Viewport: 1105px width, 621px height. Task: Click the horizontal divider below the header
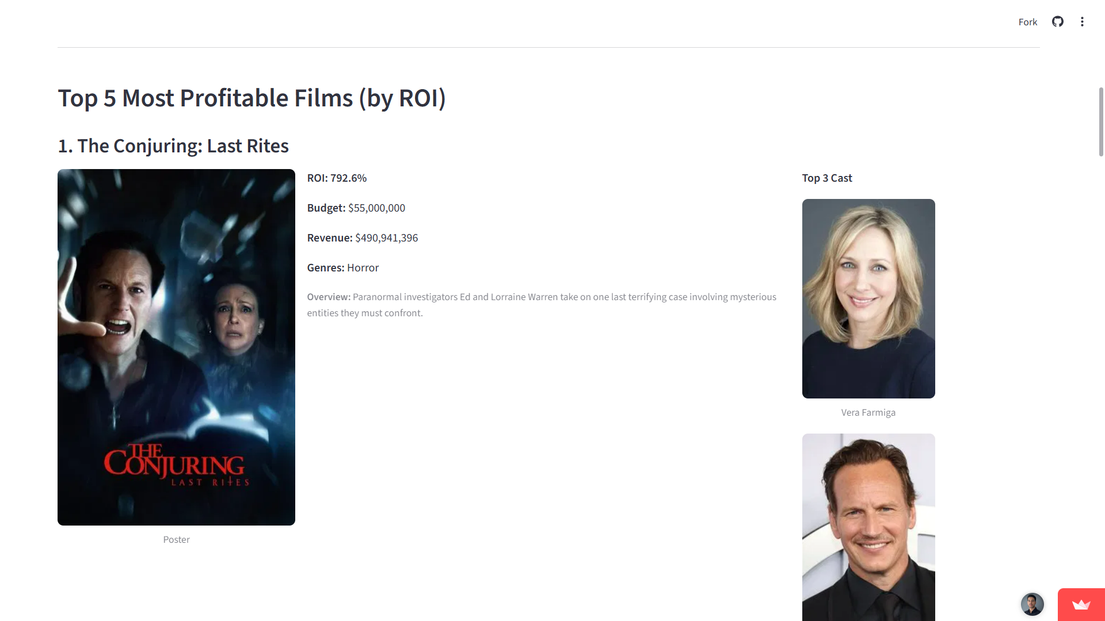click(x=548, y=47)
